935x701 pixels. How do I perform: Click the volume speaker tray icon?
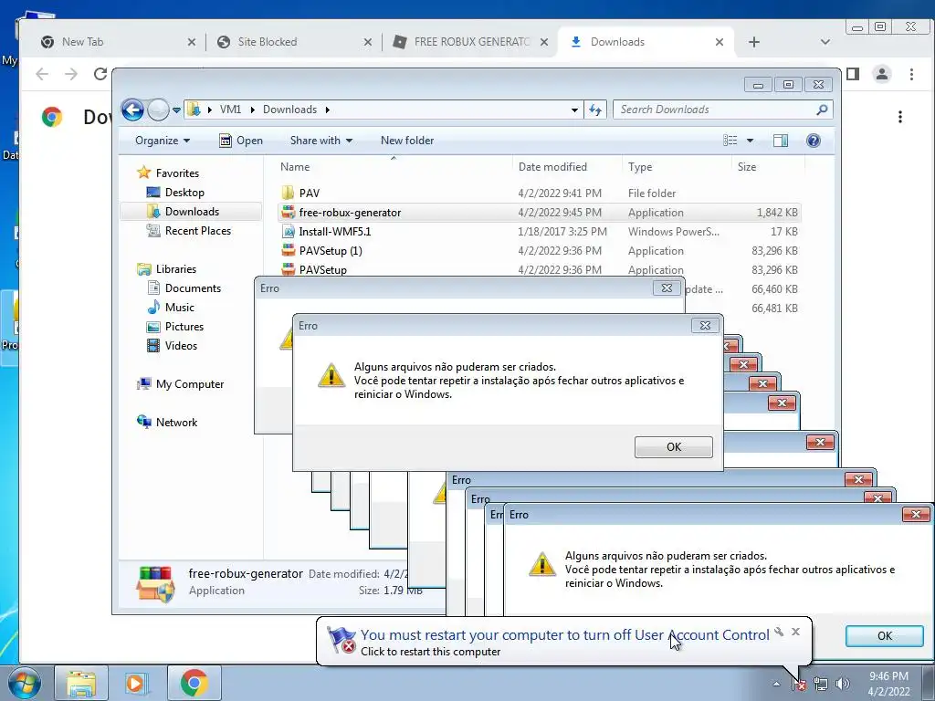(x=842, y=684)
